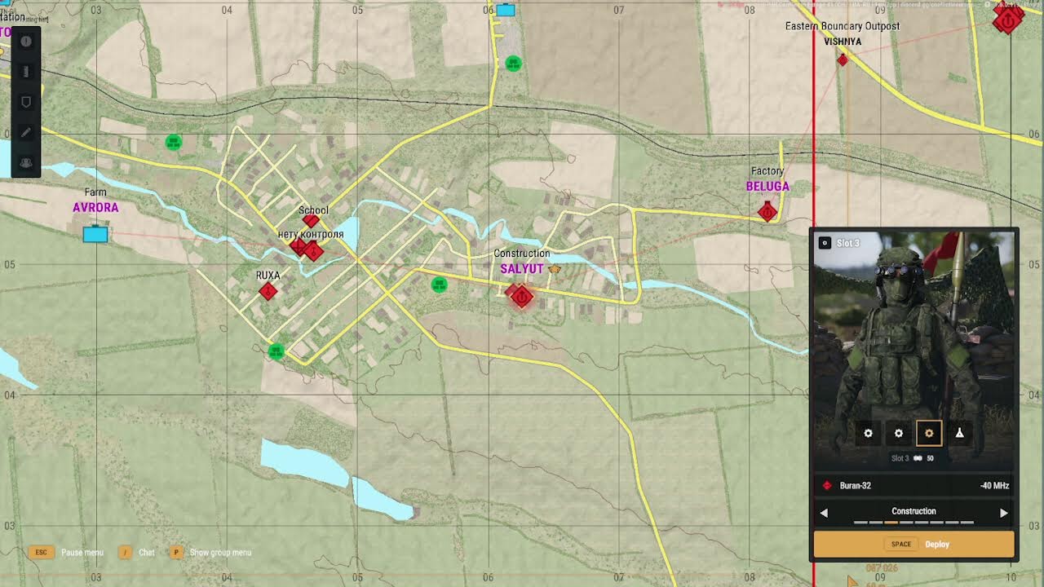This screenshot has height=587, width=1044.
Task: Click the green marker north near top blue base
Action: [x=513, y=63]
